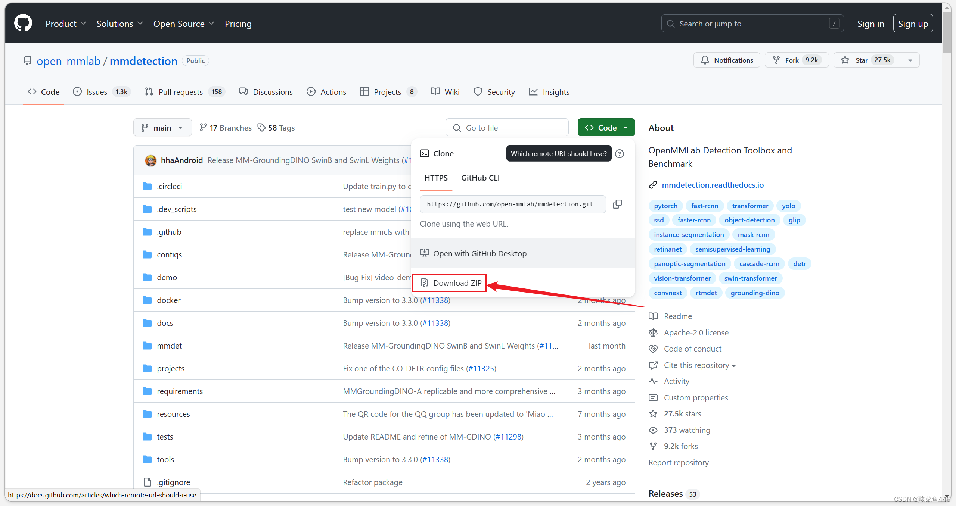This screenshot has height=506, width=956.
Task: Click the Go to file search field
Action: (x=507, y=128)
